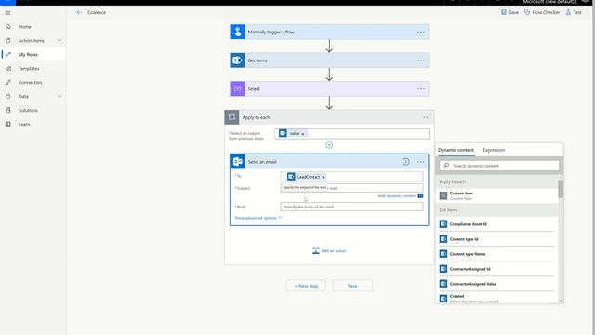This screenshot has height=335, width=595.
Task: Click the Add dynamic content link
Action: [397, 196]
